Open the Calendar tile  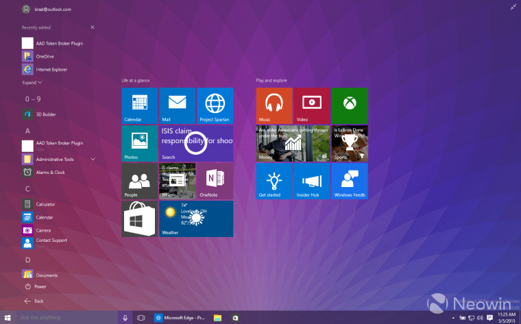click(140, 106)
